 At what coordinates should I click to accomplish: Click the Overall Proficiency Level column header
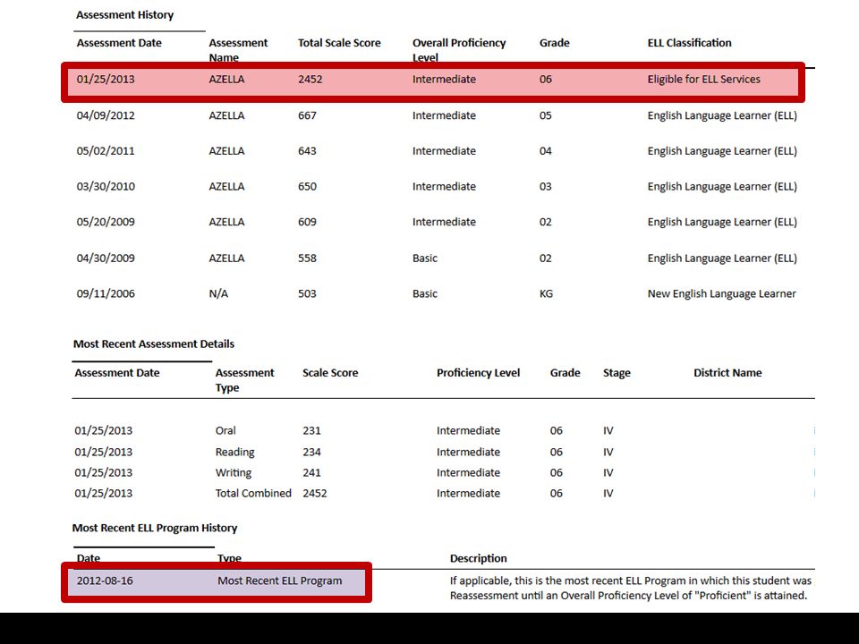(459, 50)
